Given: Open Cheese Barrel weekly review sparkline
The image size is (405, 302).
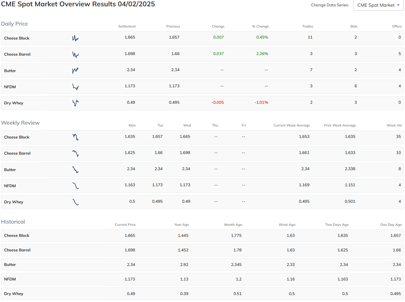Looking at the screenshot, I should 75,153.
